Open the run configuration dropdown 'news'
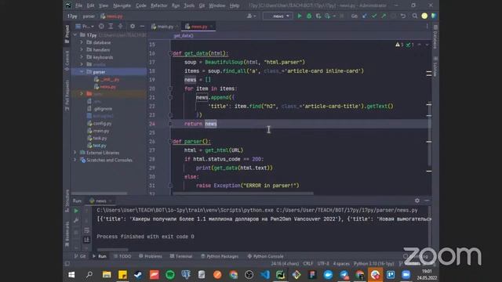502x282 pixels. click(278, 16)
